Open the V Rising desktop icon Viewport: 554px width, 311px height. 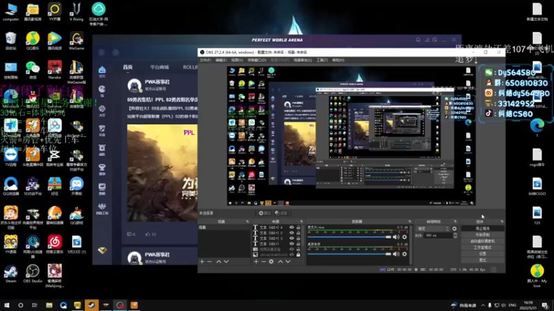tap(76, 12)
